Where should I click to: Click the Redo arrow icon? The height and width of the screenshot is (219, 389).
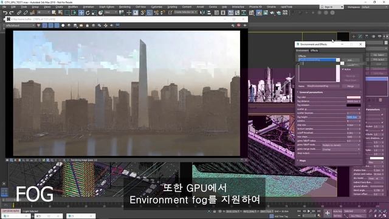[x=12, y=13]
